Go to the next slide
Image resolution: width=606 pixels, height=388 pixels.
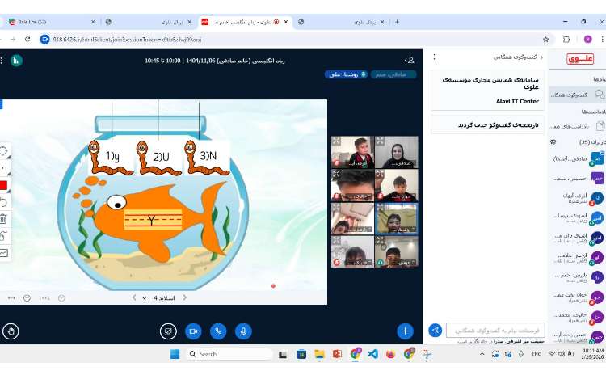click(133, 297)
